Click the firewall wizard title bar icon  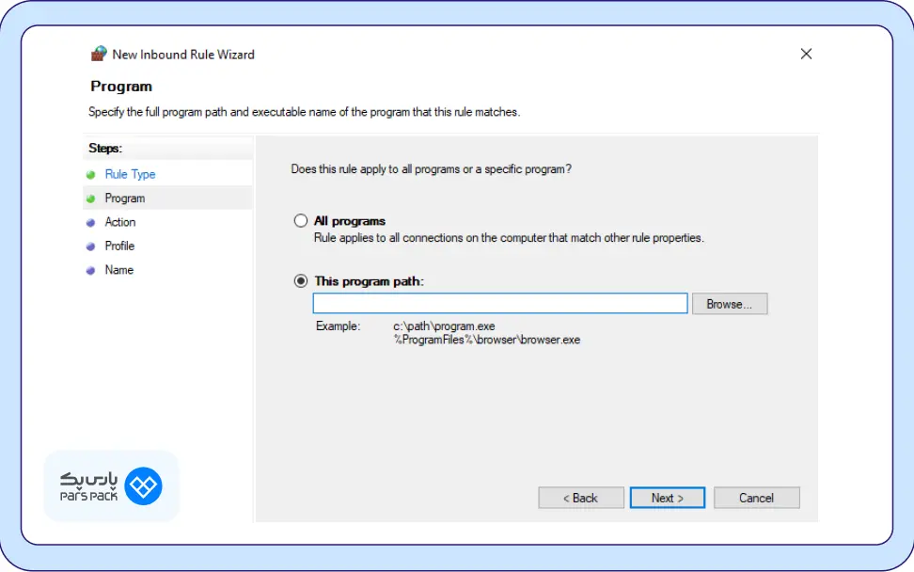click(x=99, y=55)
